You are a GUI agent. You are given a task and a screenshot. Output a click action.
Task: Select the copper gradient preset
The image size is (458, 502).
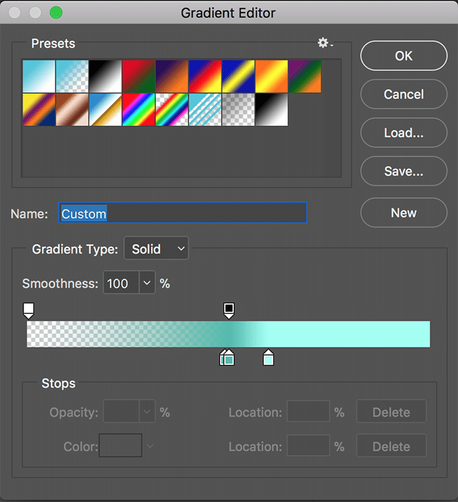[x=72, y=109]
